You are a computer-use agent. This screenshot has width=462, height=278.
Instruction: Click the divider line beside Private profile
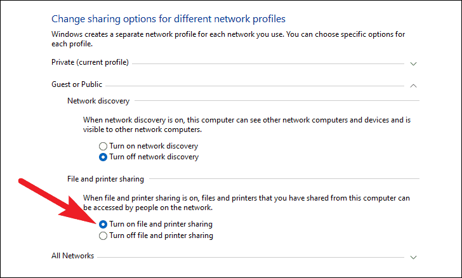[267, 63]
